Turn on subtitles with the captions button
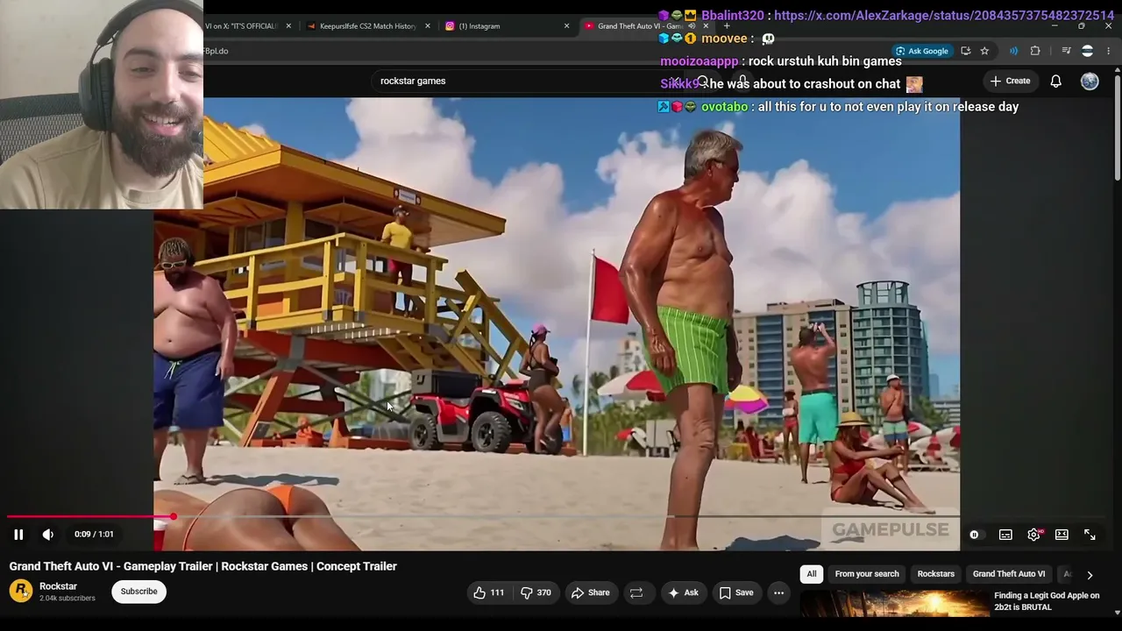The height and width of the screenshot is (631, 1122). pyautogui.click(x=1005, y=535)
